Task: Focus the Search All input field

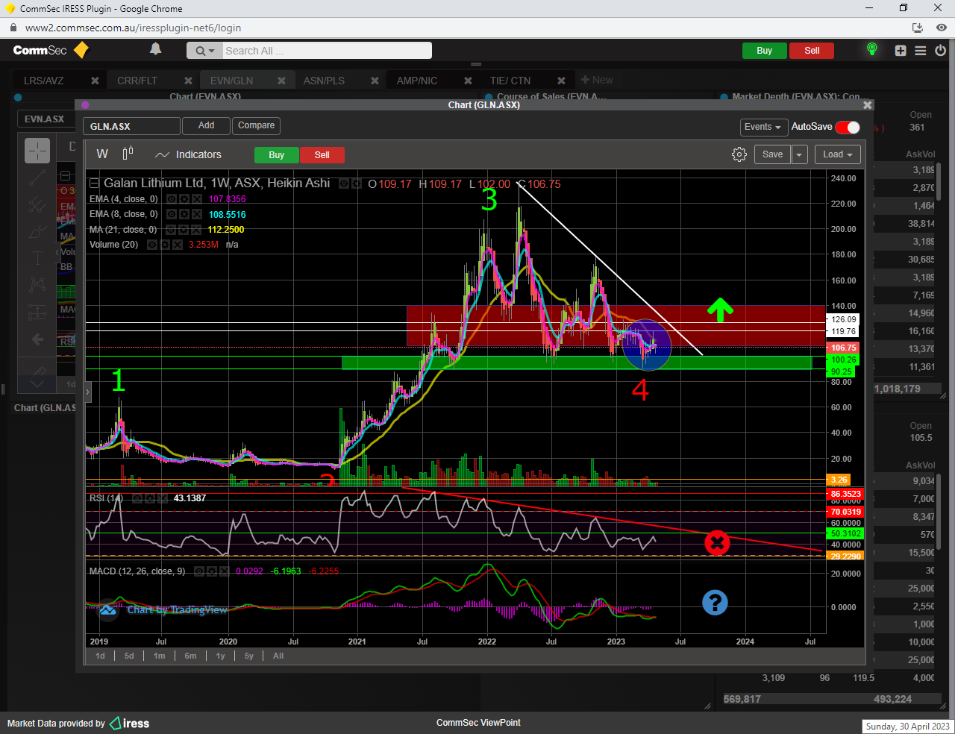Action: pyautogui.click(x=327, y=51)
